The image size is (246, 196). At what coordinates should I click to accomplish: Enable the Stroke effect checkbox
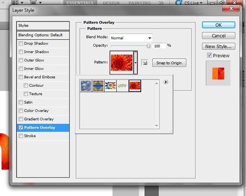pyautogui.click(x=21, y=136)
